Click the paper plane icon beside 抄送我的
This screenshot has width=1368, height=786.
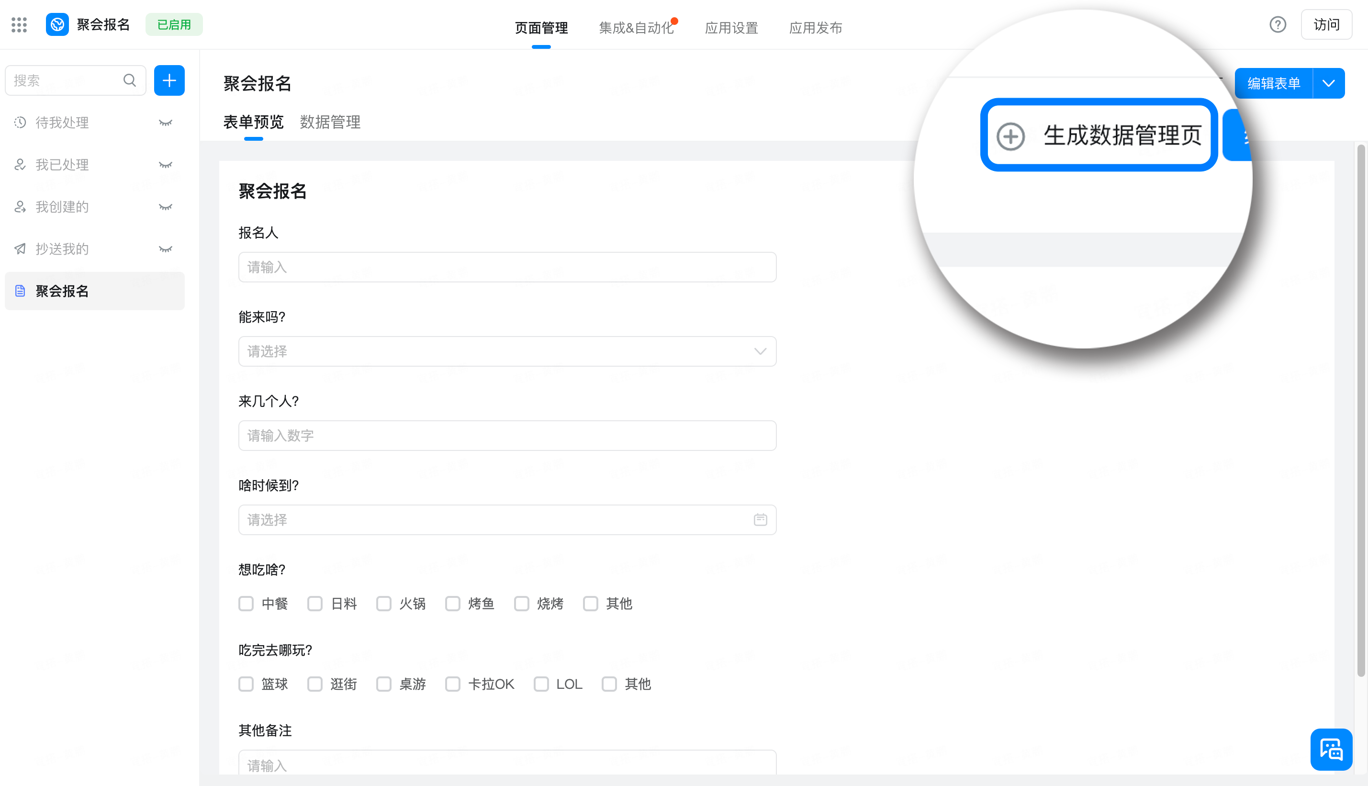(x=20, y=249)
